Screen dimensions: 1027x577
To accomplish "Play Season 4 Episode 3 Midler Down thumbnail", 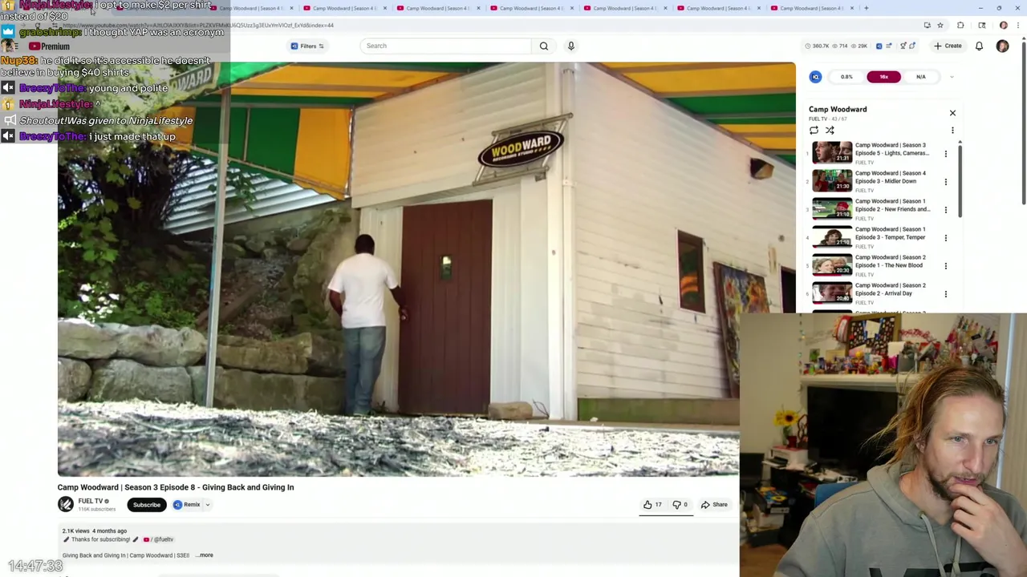I will click(x=832, y=181).
